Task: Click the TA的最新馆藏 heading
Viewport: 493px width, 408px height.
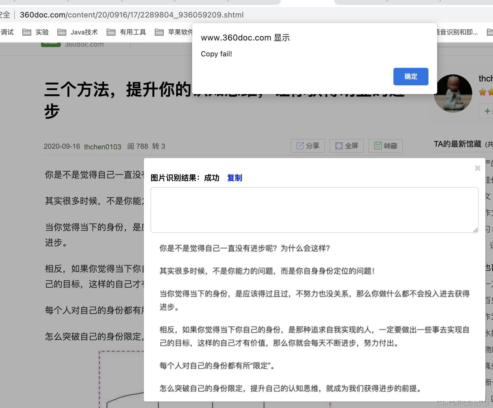Action: [457, 144]
